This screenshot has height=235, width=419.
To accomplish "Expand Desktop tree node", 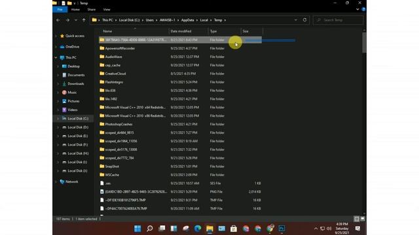I will (x=58, y=67).
